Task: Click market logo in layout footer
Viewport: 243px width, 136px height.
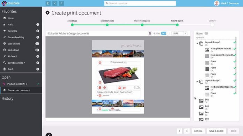Action: point(105,110)
